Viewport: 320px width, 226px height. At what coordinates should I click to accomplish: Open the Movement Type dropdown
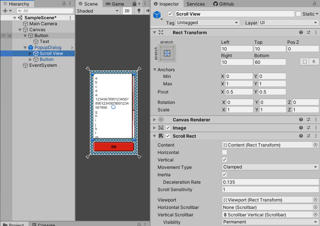(270, 167)
